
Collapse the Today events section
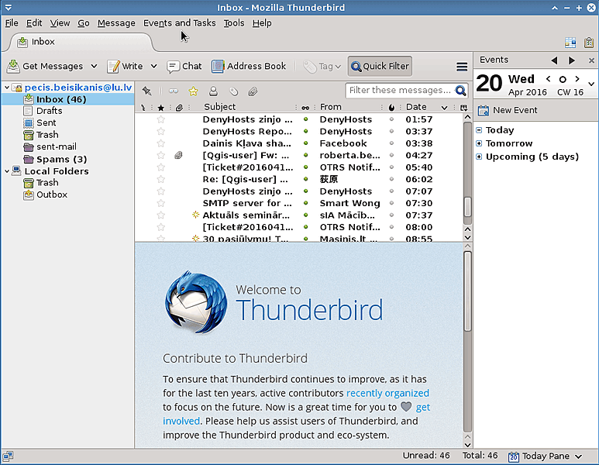(479, 130)
